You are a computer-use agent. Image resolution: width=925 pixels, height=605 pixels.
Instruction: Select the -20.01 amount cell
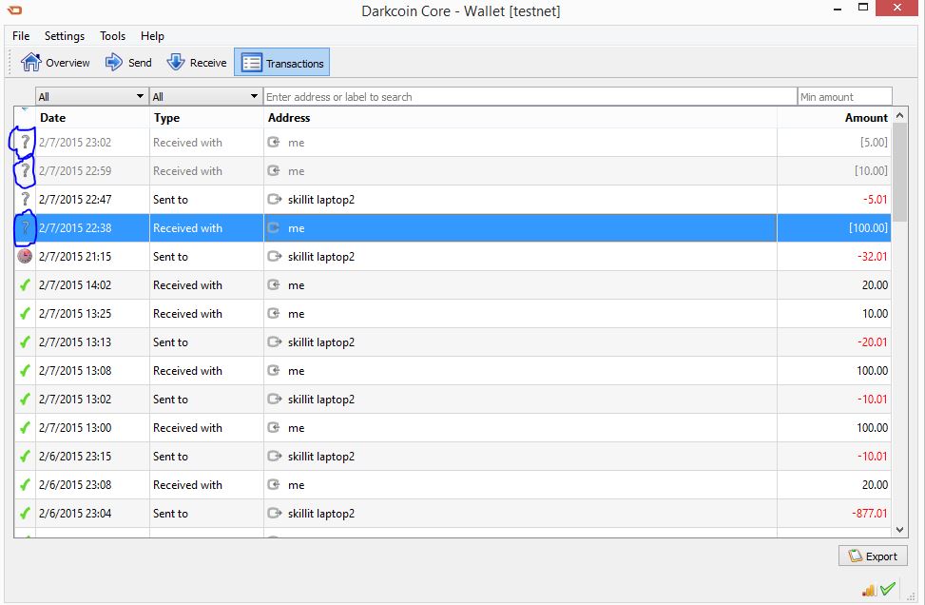click(834, 342)
